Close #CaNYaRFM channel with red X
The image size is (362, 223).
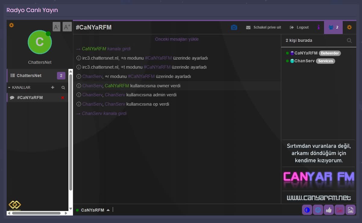click(x=63, y=98)
